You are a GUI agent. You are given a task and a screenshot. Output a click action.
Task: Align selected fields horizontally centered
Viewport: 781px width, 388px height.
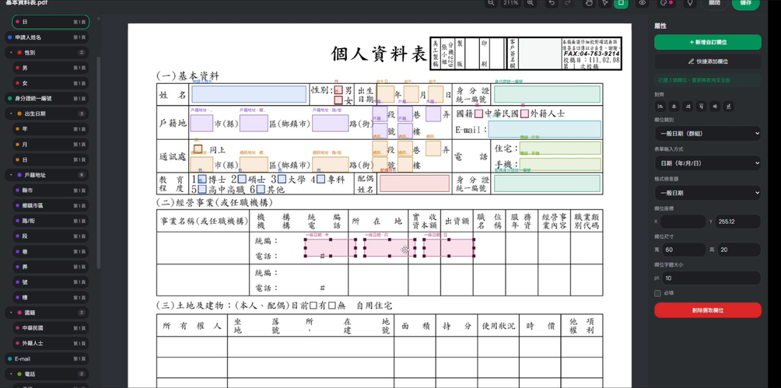click(674, 106)
